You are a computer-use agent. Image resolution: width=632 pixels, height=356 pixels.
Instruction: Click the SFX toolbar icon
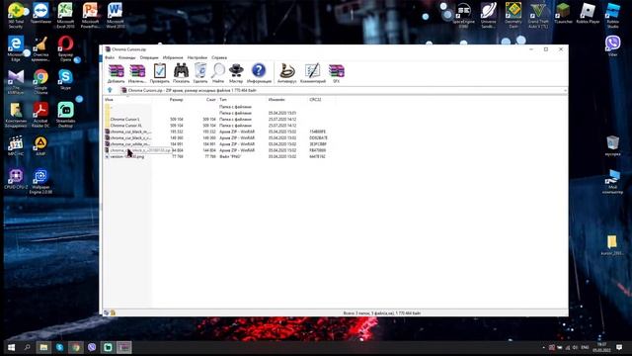click(336, 73)
